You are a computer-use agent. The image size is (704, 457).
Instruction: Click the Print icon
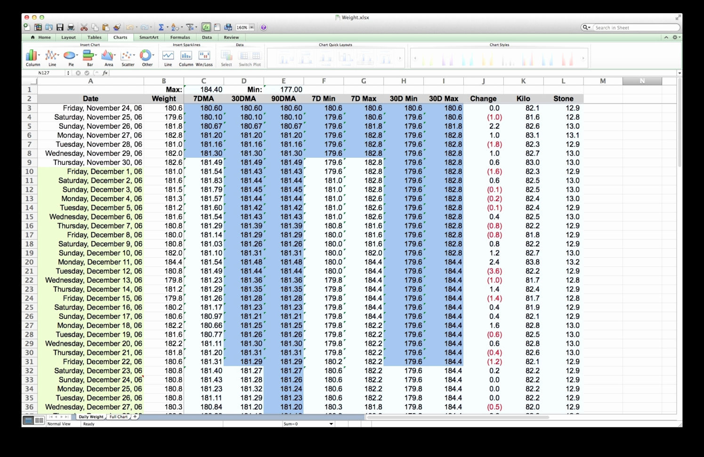[x=70, y=27]
